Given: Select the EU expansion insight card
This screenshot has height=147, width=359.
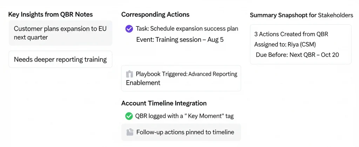Looking at the screenshot, I should [x=60, y=33].
